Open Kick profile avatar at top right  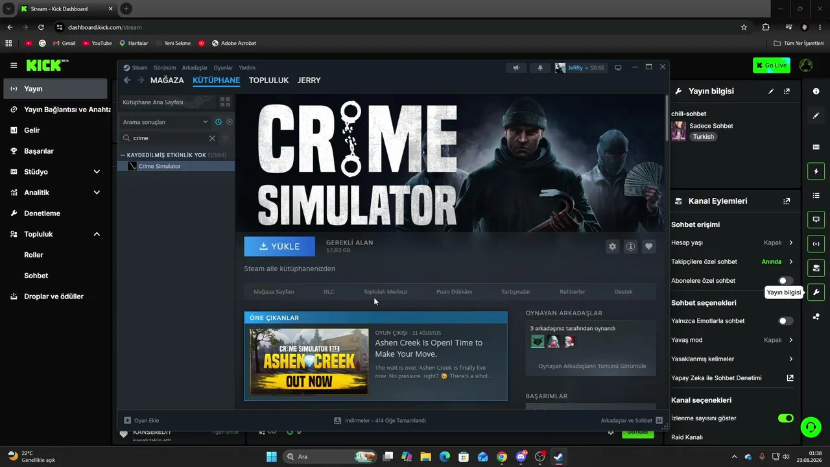[x=805, y=66]
